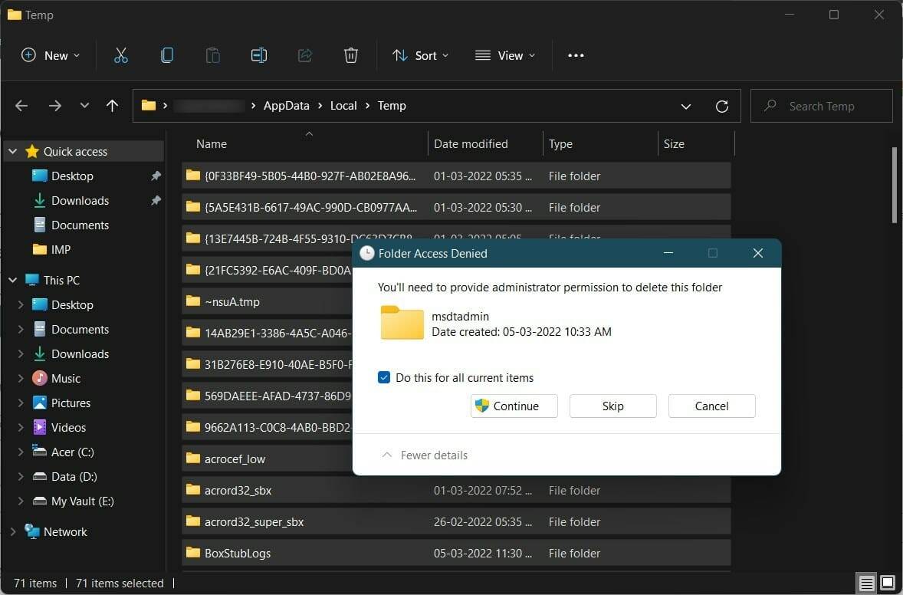
Task: Click the Up arrow to go to AppData
Action: 112,106
